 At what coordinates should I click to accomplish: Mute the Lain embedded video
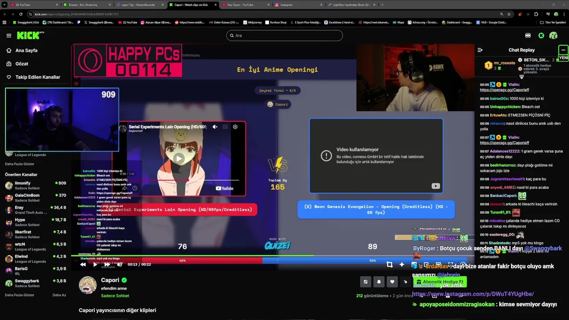pos(215,127)
